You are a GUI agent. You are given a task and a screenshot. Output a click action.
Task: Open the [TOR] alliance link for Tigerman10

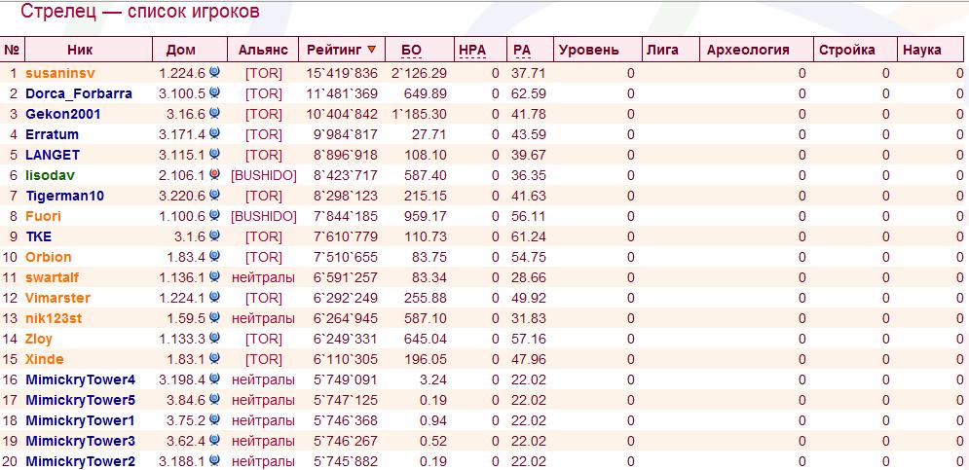(264, 196)
